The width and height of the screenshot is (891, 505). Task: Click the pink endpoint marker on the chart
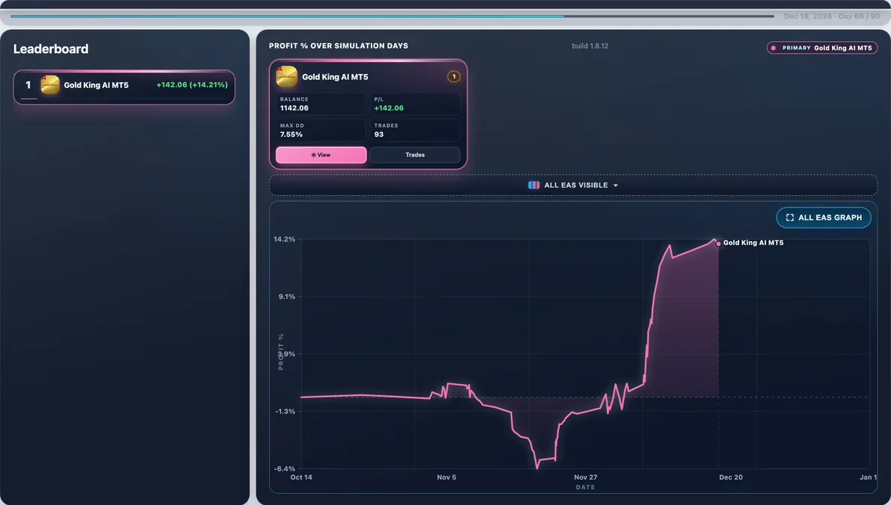click(x=718, y=244)
